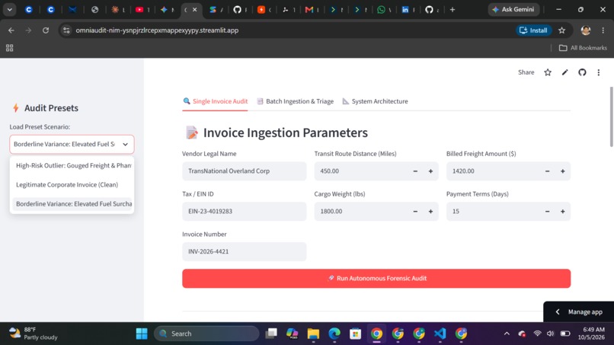This screenshot has width=614, height=345.
Task: Open the All Bookmarks folder
Action: click(x=583, y=48)
